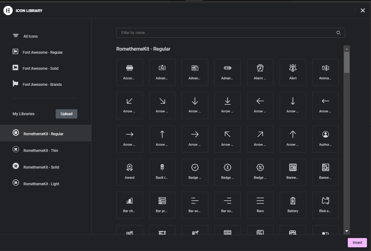Image resolution: width=371 pixels, height=251 pixels.
Task: Pick the Bar progress icon
Action: click(x=162, y=205)
